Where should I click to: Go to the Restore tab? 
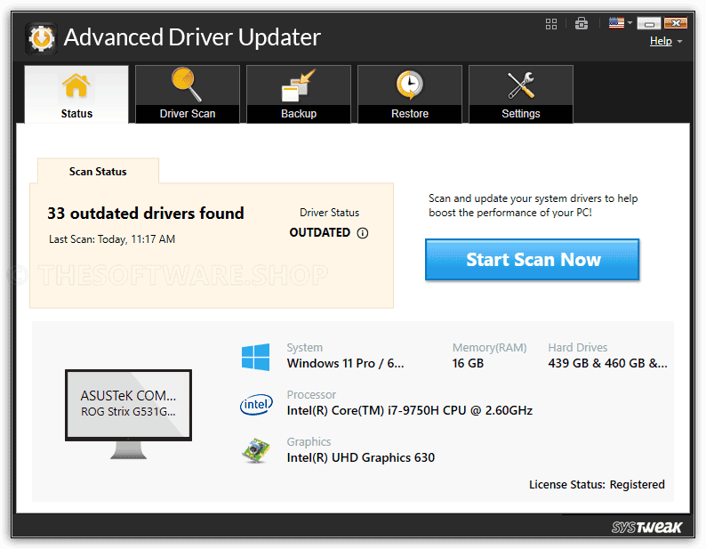coord(410,93)
